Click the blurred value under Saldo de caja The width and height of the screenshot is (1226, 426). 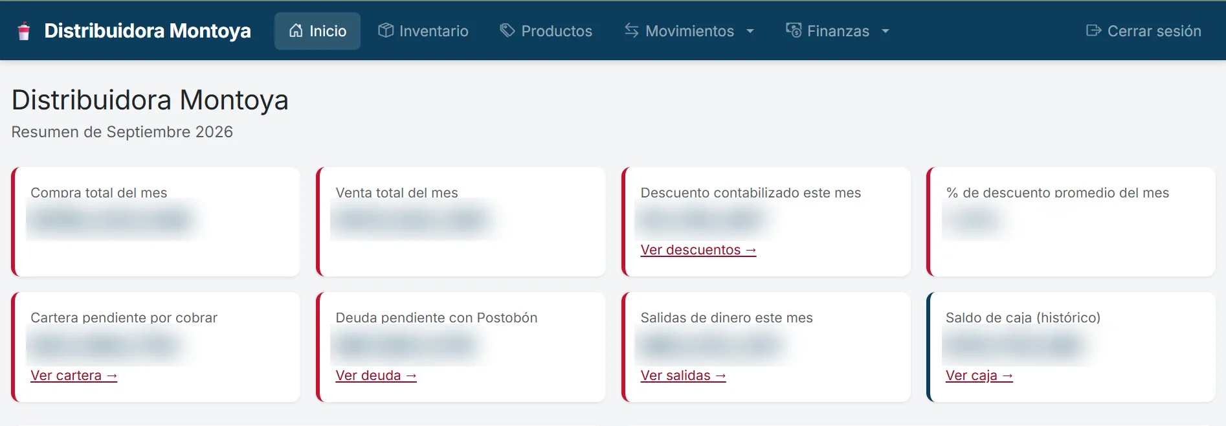(1016, 345)
